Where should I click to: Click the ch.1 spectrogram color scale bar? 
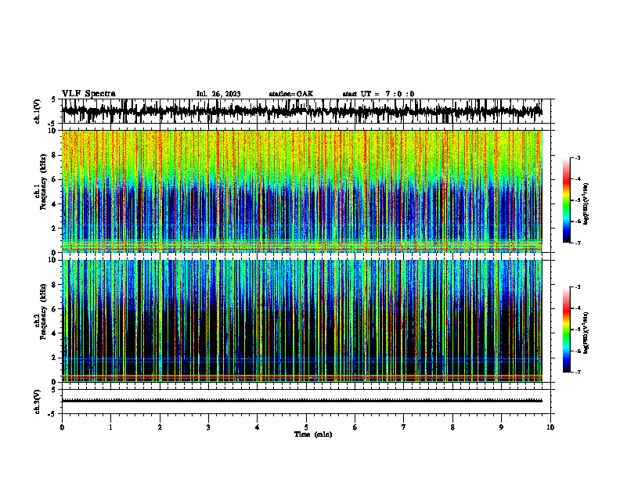click(x=566, y=200)
